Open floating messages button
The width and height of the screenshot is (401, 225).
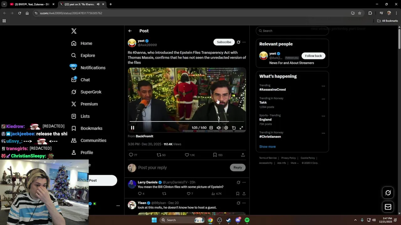click(x=388, y=207)
